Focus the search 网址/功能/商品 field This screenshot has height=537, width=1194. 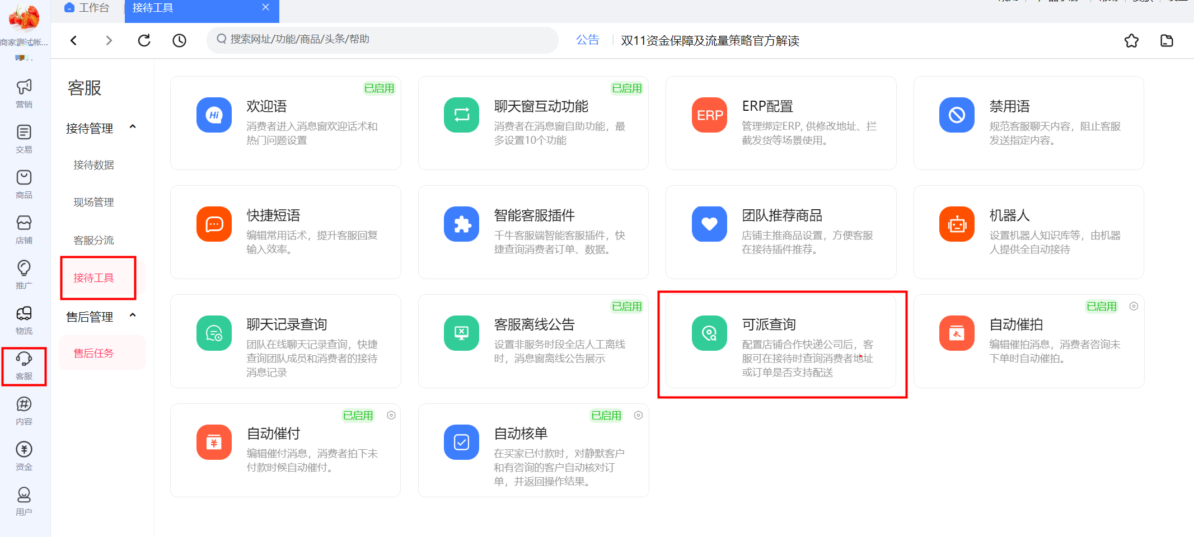pyautogui.click(x=382, y=40)
